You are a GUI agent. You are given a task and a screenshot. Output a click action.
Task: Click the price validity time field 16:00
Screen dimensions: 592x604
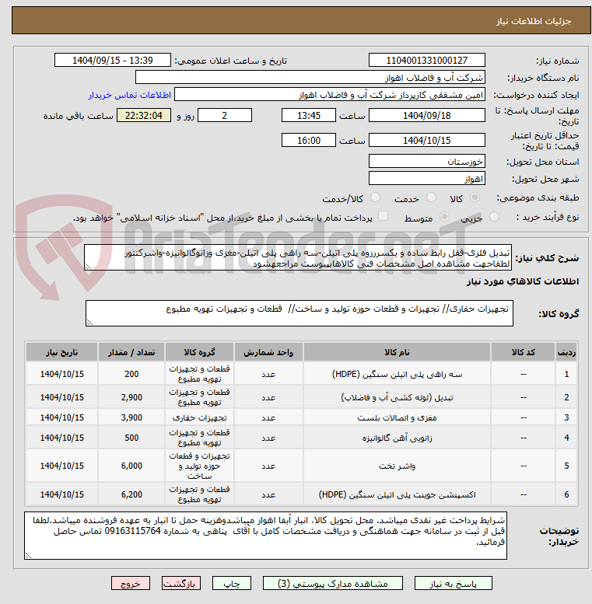(308, 140)
